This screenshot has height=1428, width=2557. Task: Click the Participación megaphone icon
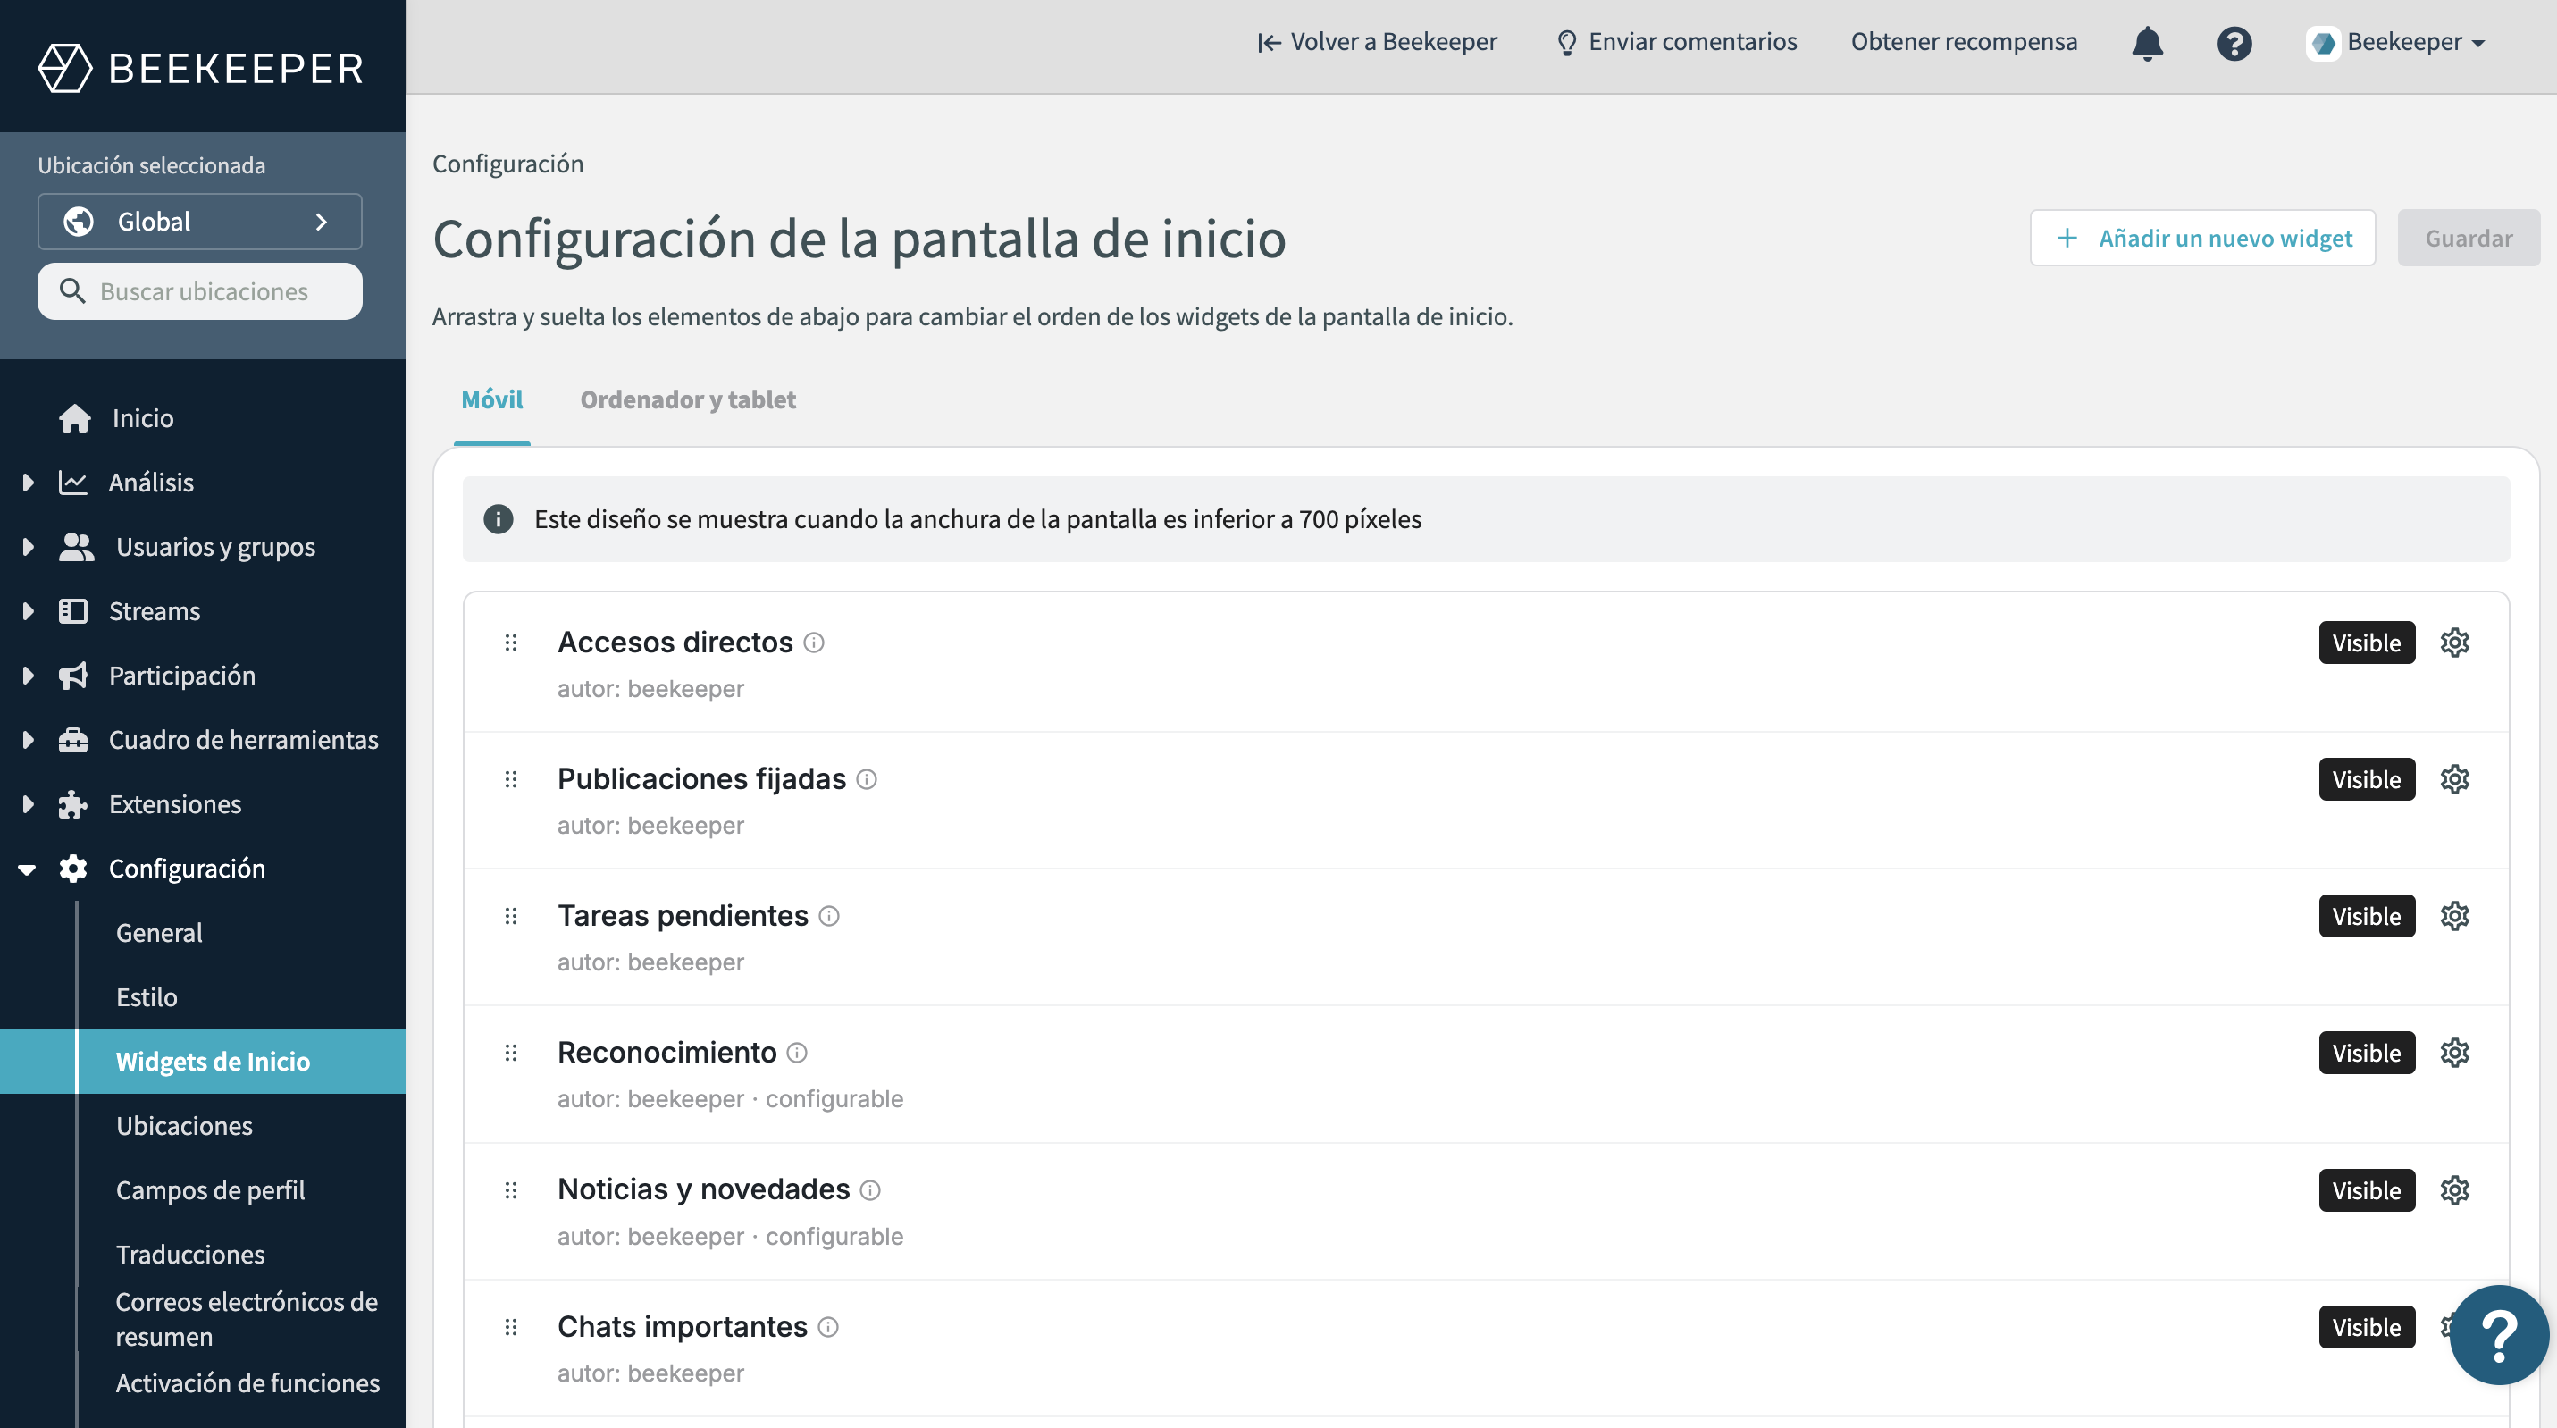point(72,676)
